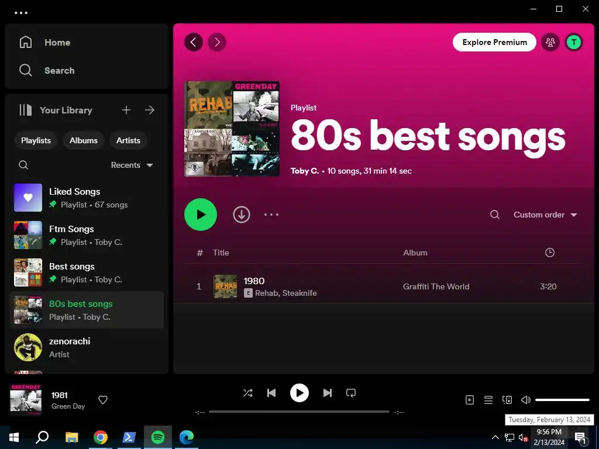Open Graffiti The World album link
The height and width of the screenshot is (449, 599).
click(x=436, y=286)
